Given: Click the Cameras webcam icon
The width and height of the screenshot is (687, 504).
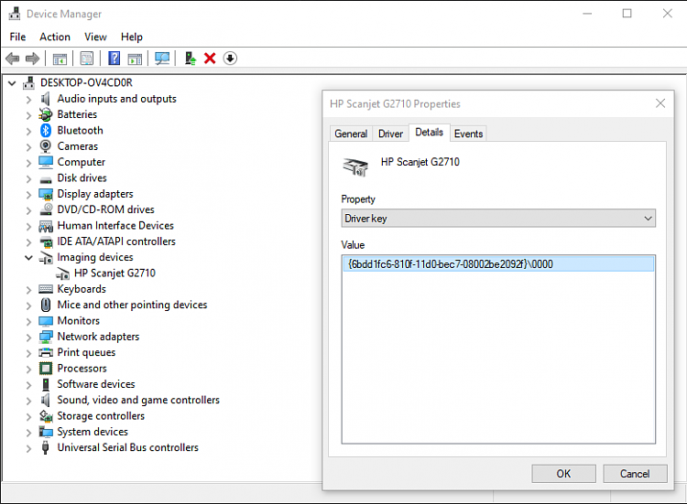Looking at the screenshot, I should point(46,146).
